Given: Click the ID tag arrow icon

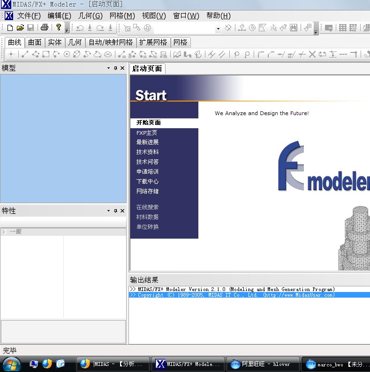Looking at the screenshot, I should pos(308,28).
